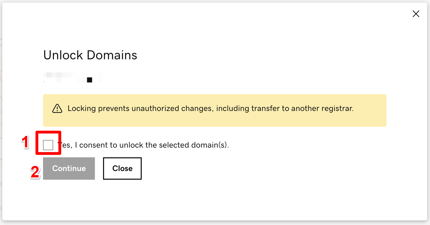
Task: Click the outlined Close button
Action: pos(122,168)
